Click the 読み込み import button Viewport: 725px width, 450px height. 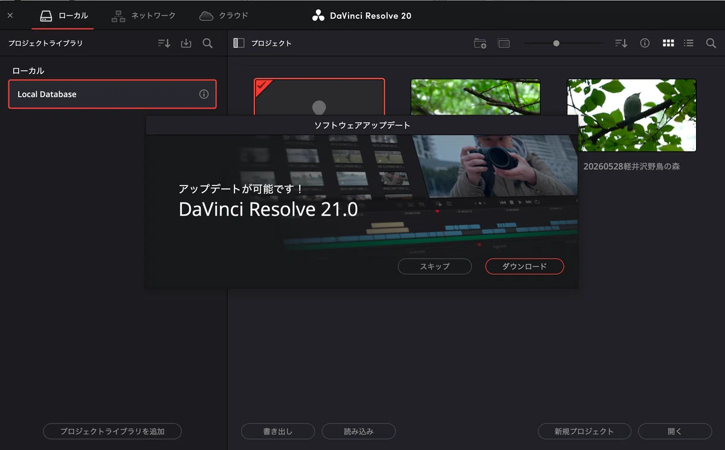click(358, 431)
